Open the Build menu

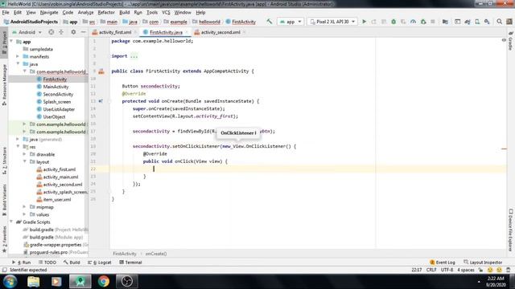[124, 13]
